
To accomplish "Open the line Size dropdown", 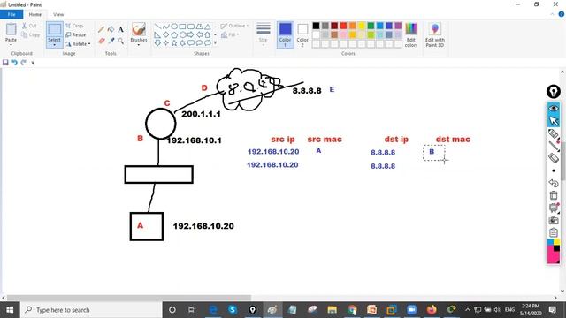I will 264,34.
